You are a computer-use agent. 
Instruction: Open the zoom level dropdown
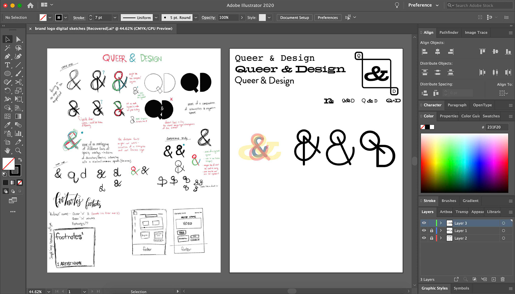point(49,292)
